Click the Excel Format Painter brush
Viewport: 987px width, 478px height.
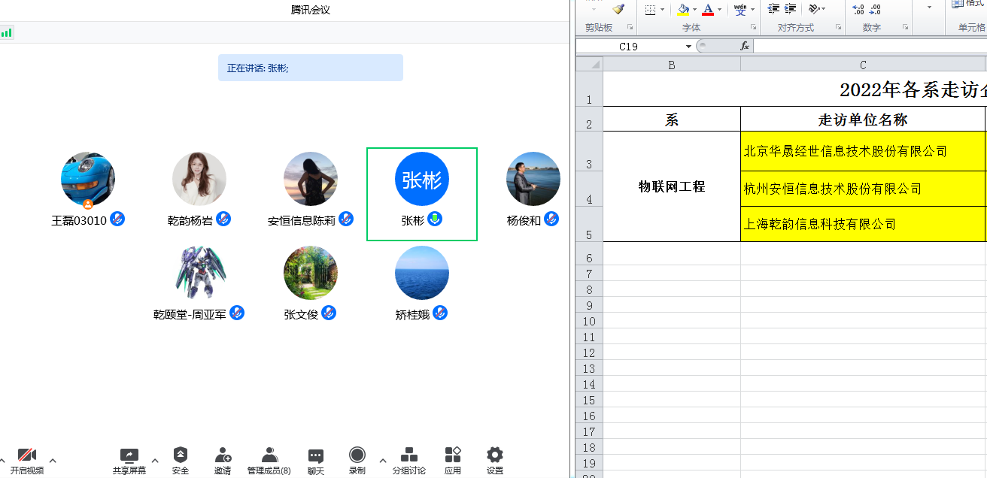(618, 9)
